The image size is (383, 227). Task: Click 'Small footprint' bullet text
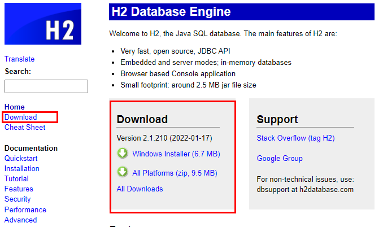pos(188,85)
